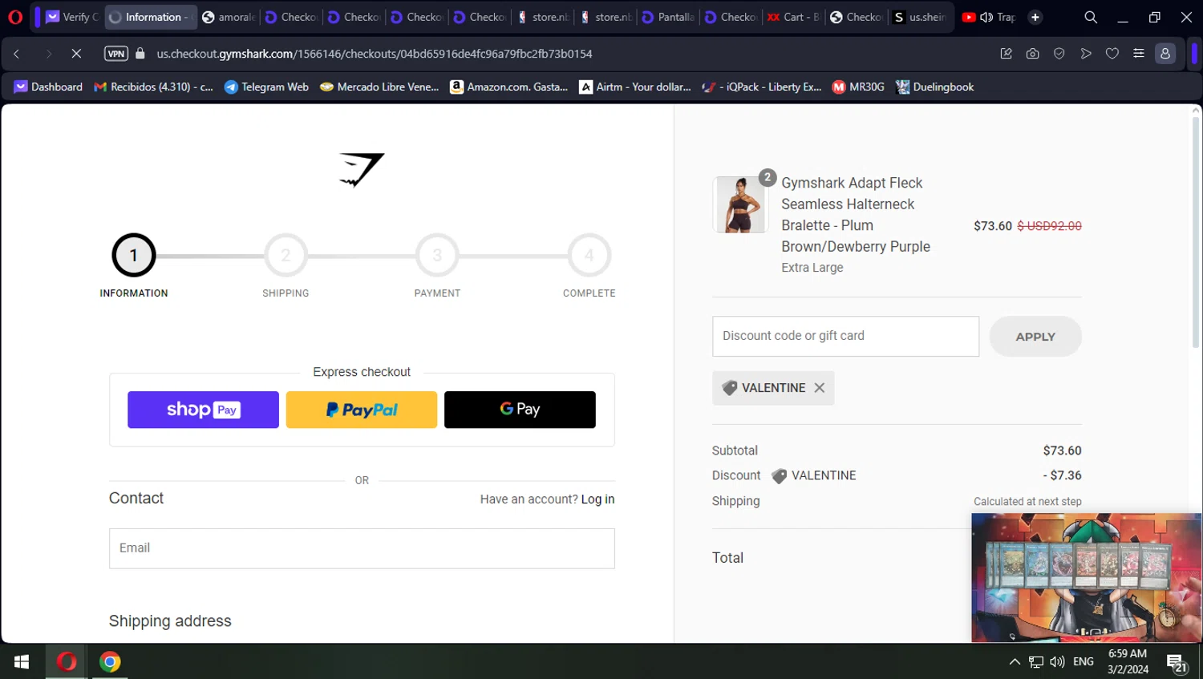Open the Airtm bookmark
1203x679 pixels.
pos(635,87)
